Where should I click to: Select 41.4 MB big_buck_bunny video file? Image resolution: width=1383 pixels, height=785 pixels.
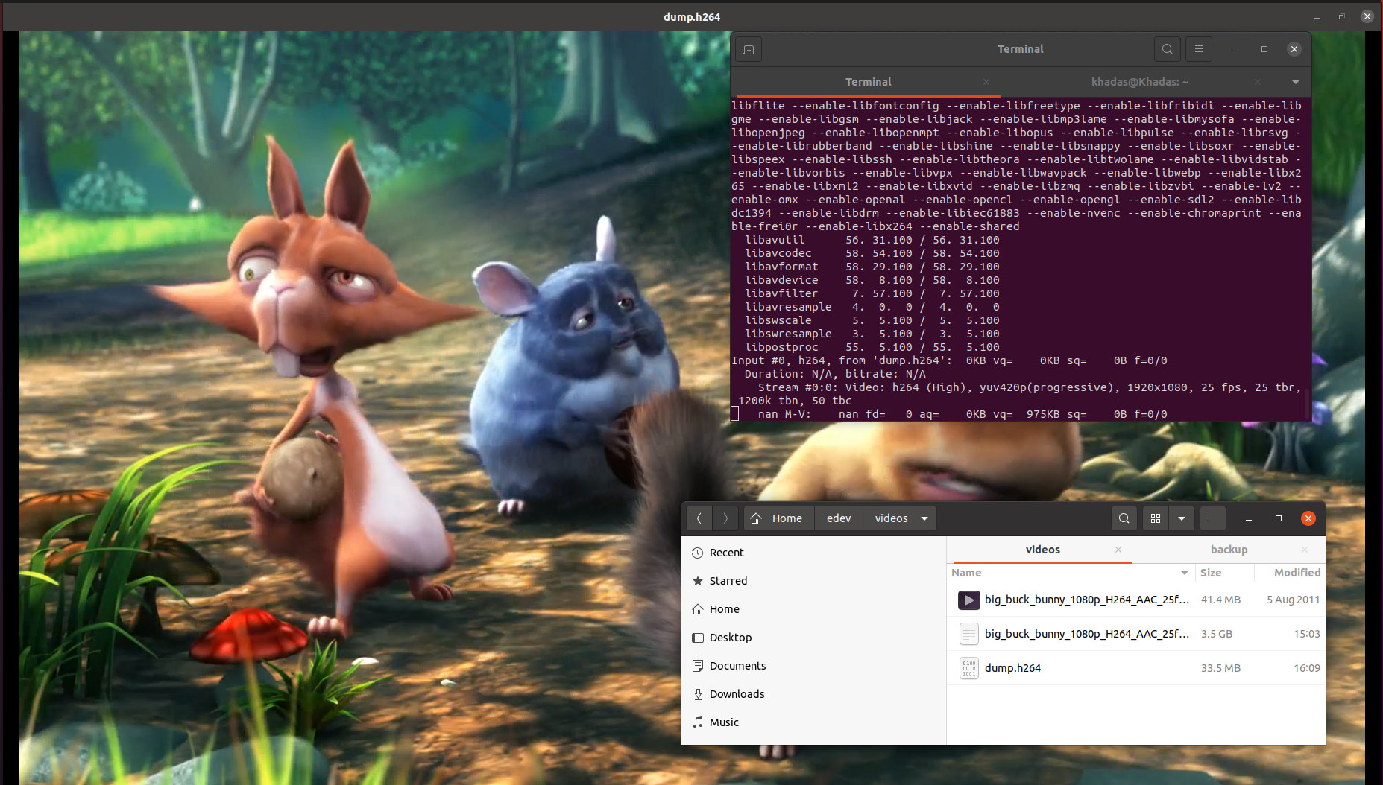pos(1136,600)
